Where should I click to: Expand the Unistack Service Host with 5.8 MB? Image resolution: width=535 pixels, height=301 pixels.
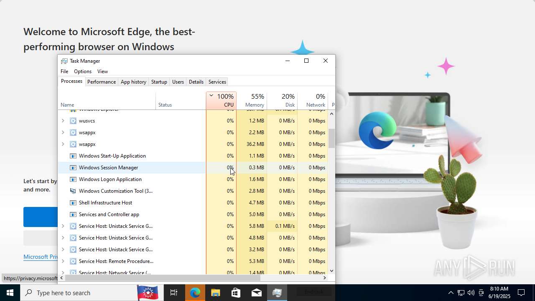coord(63,226)
